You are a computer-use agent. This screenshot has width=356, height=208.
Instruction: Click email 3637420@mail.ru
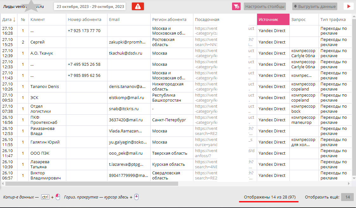click(x=126, y=120)
